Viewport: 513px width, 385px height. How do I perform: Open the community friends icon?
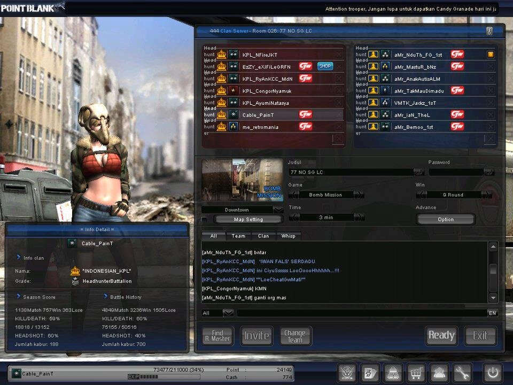coord(439,373)
